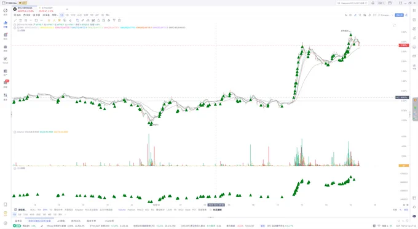418x229 pixels.
Task: Select the yellow star marker tool
Action: coord(49,20)
